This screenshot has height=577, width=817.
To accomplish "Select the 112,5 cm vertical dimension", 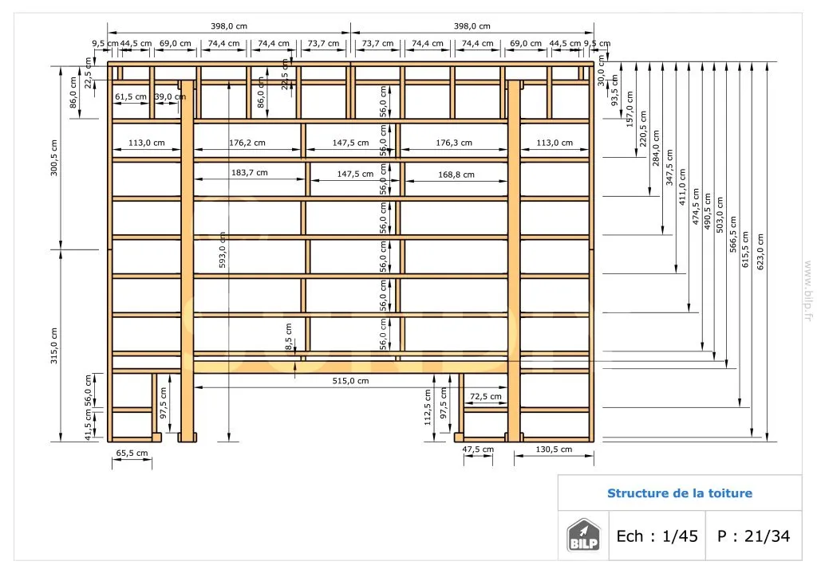I will coord(428,406).
